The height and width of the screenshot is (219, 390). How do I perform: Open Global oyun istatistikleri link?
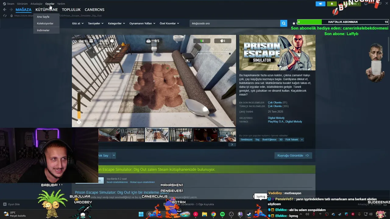142,182
